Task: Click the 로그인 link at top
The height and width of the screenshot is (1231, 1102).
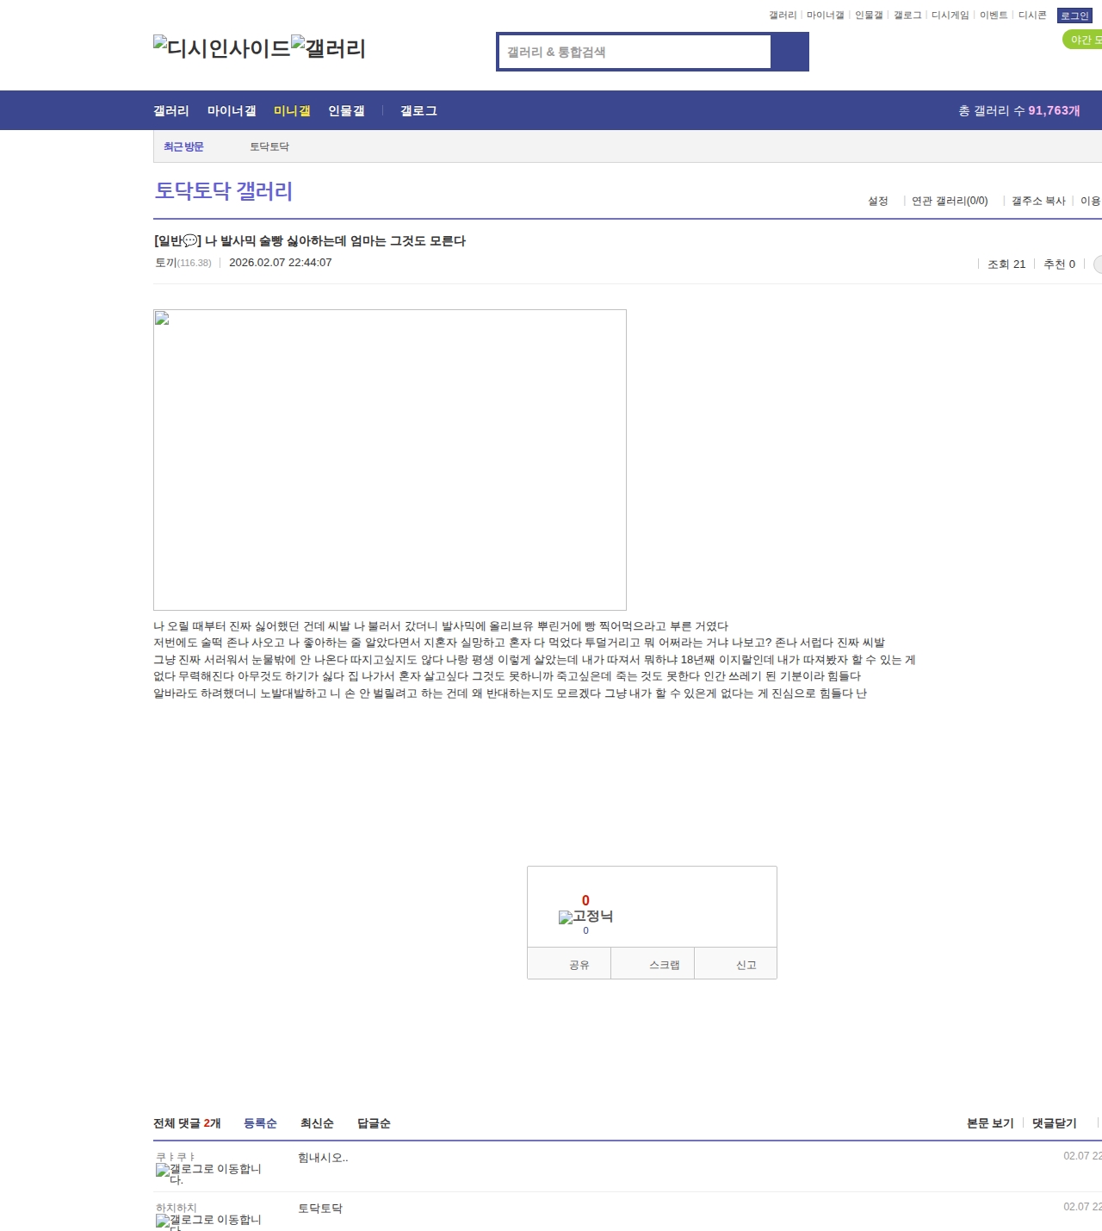Action: (x=1074, y=16)
